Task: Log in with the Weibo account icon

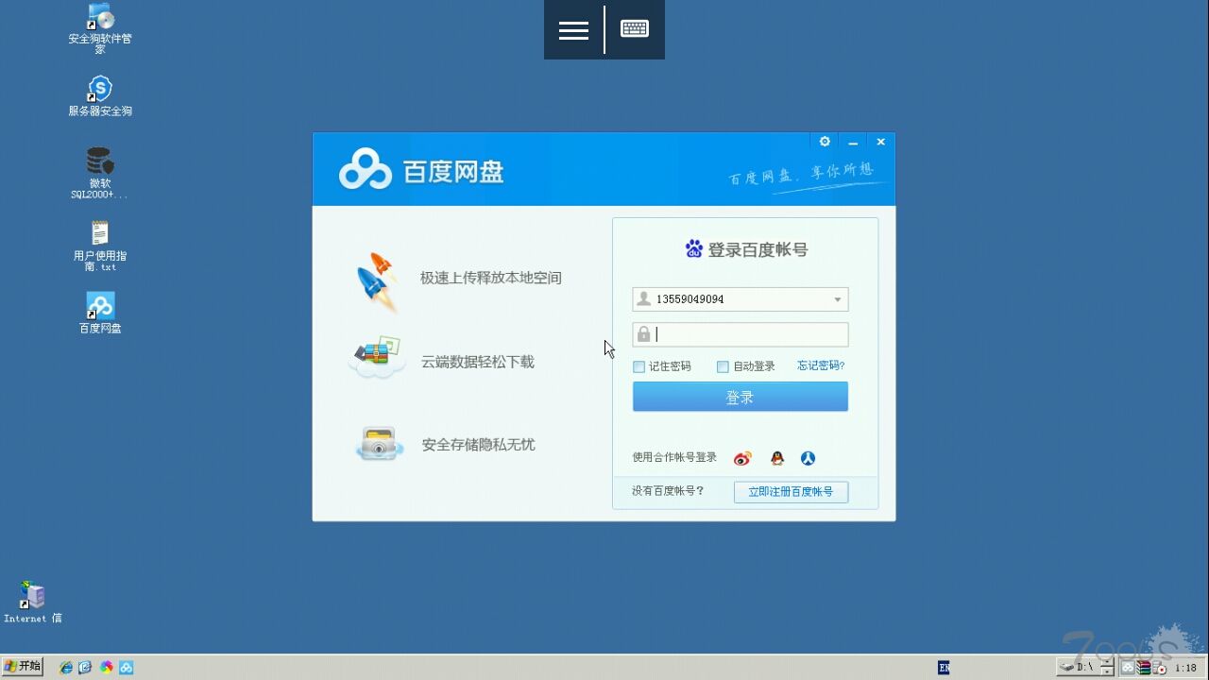Action: tap(742, 458)
